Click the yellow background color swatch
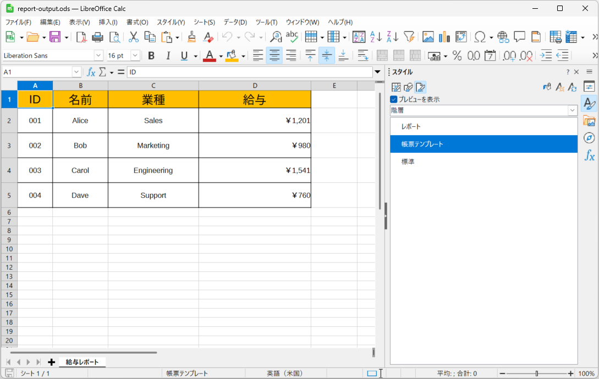 (x=232, y=55)
